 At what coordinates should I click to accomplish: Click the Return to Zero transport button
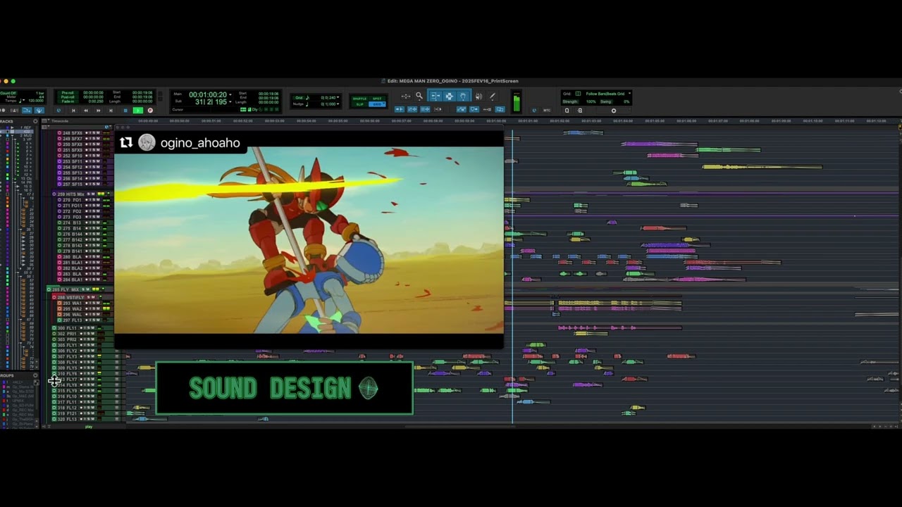pyautogui.click(x=73, y=111)
